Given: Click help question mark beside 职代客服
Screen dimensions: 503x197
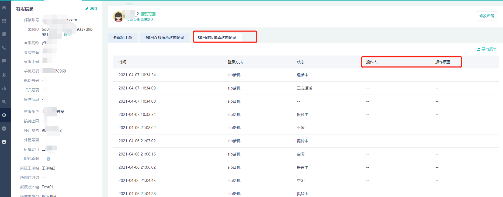Looking at the screenshot, I should [x=48, y=159].
